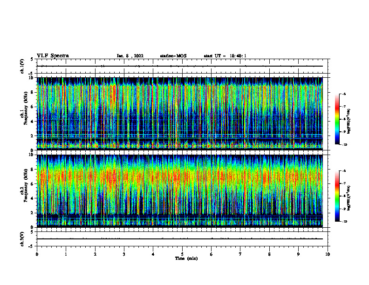The width and height of the screenshot is (369, 285).
Task: Click the "station=MOS" header label
Action: tap(173, 56)
